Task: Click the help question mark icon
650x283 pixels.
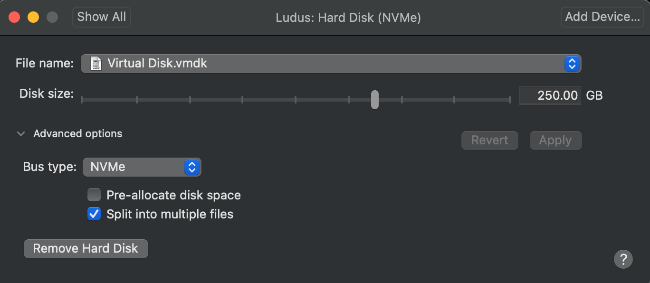Action: tap(623, 259)
